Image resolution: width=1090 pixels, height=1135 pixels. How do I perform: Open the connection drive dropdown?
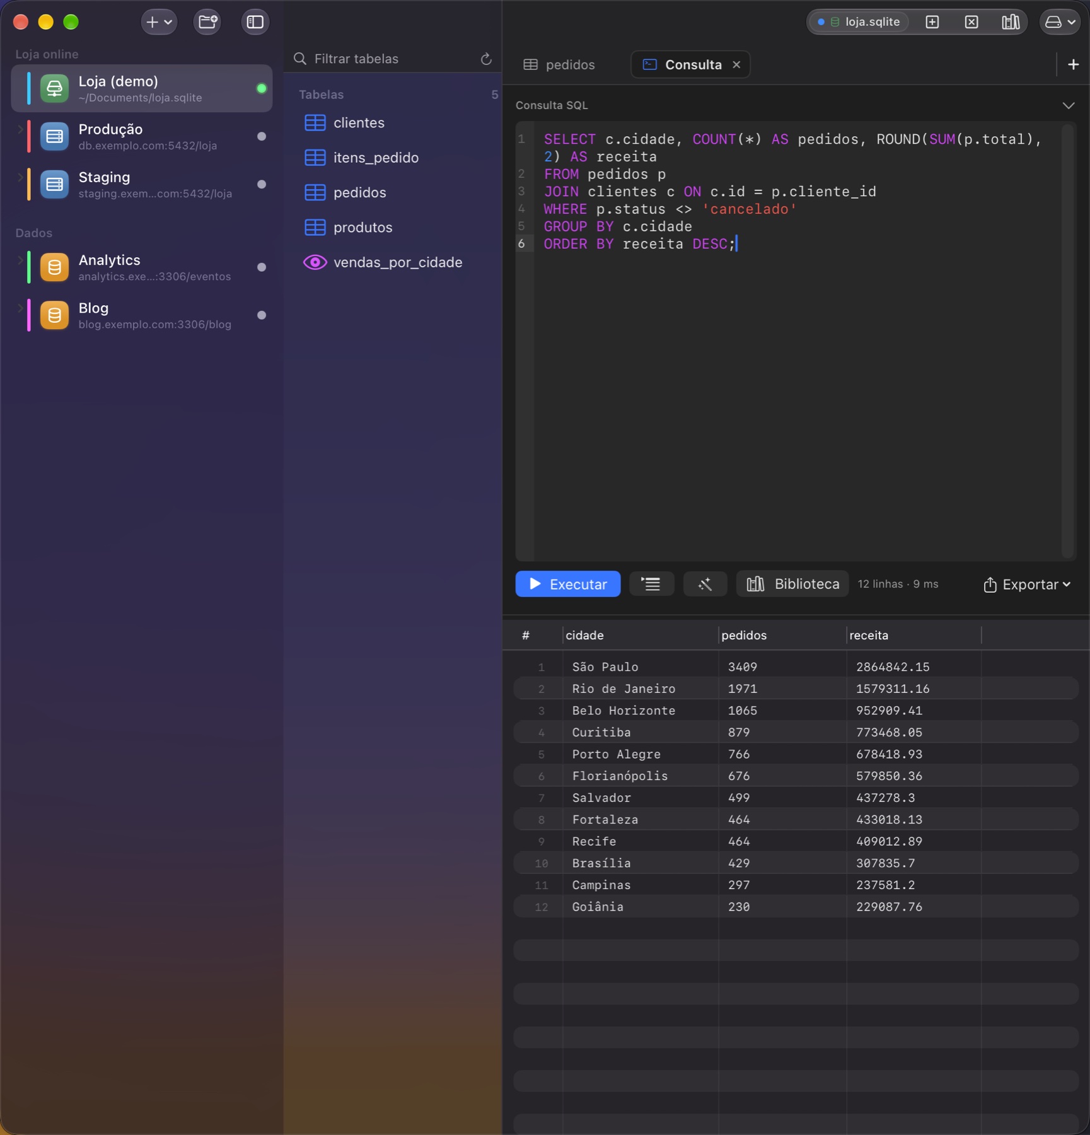[x=1060, y=22]
